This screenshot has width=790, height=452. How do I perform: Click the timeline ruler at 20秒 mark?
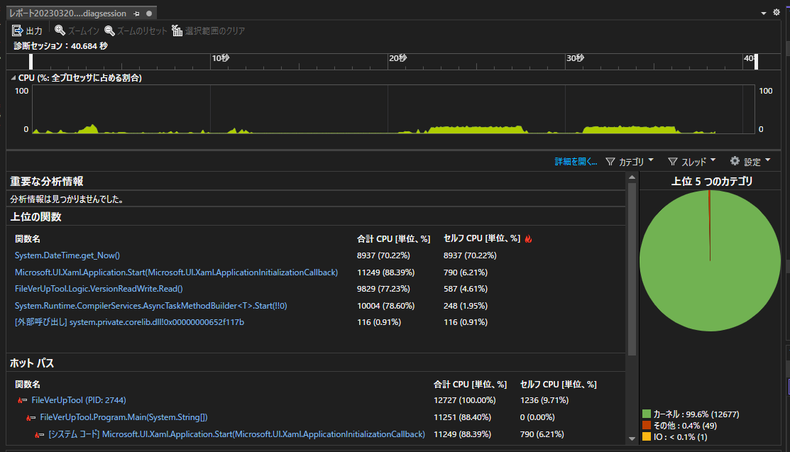tap(388, 62)
